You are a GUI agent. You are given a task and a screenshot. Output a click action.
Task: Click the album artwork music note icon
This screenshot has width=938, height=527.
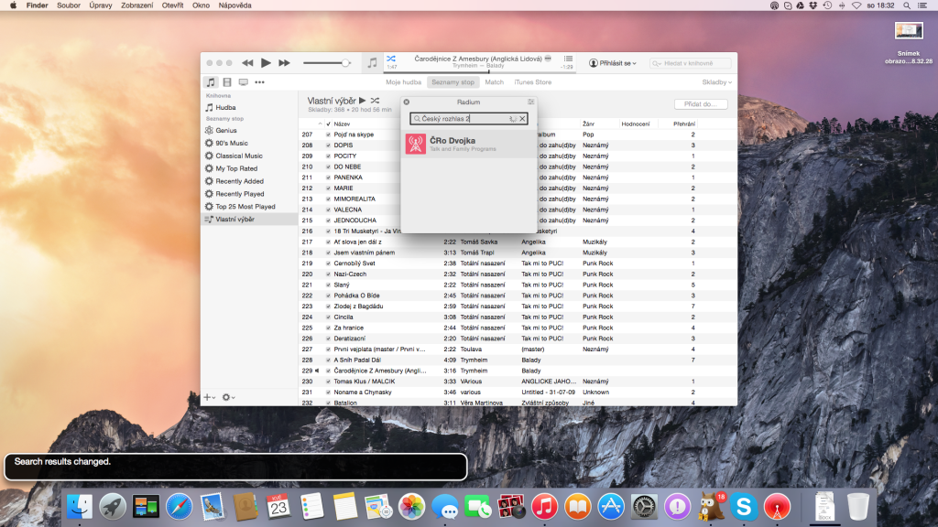[x=372, y=63]
